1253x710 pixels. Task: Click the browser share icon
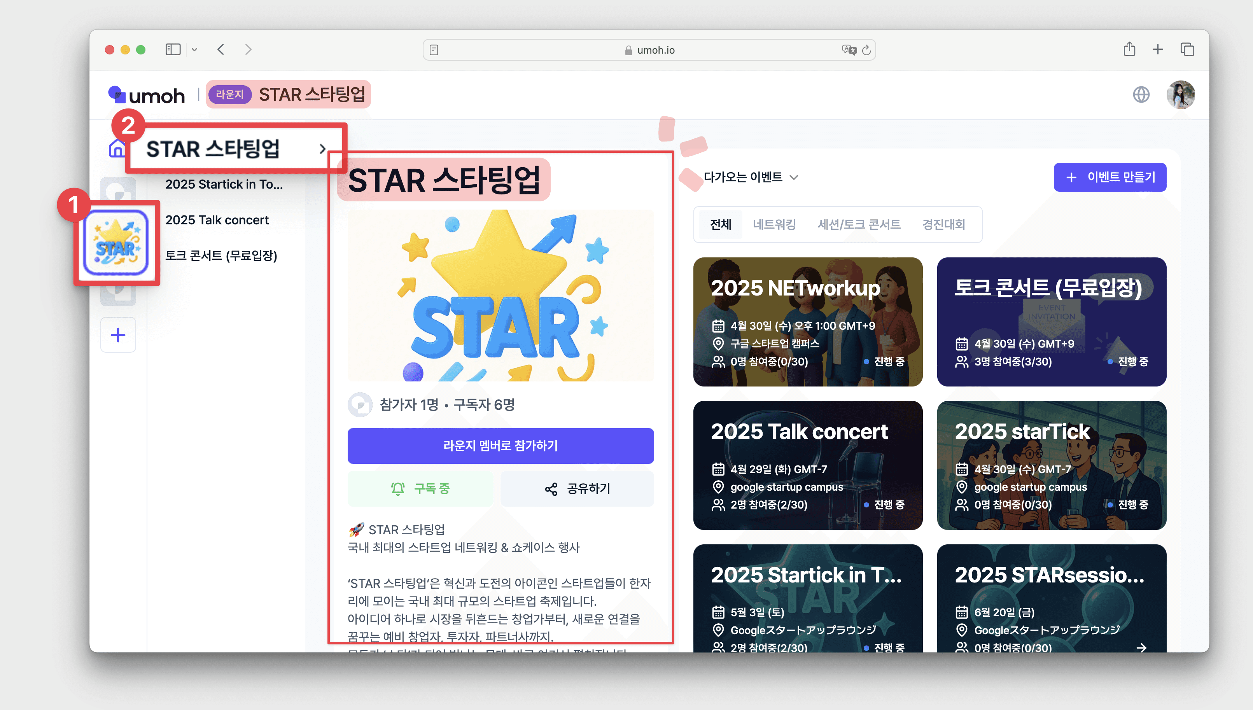(x=1129, y=49)
